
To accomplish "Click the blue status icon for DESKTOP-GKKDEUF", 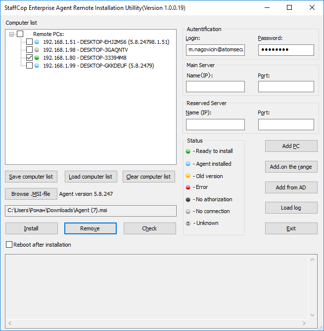I will click(x=37, y=66).
